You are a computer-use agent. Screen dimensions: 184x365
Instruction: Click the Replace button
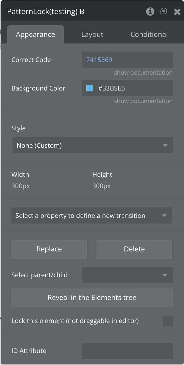tap(49, 249)
